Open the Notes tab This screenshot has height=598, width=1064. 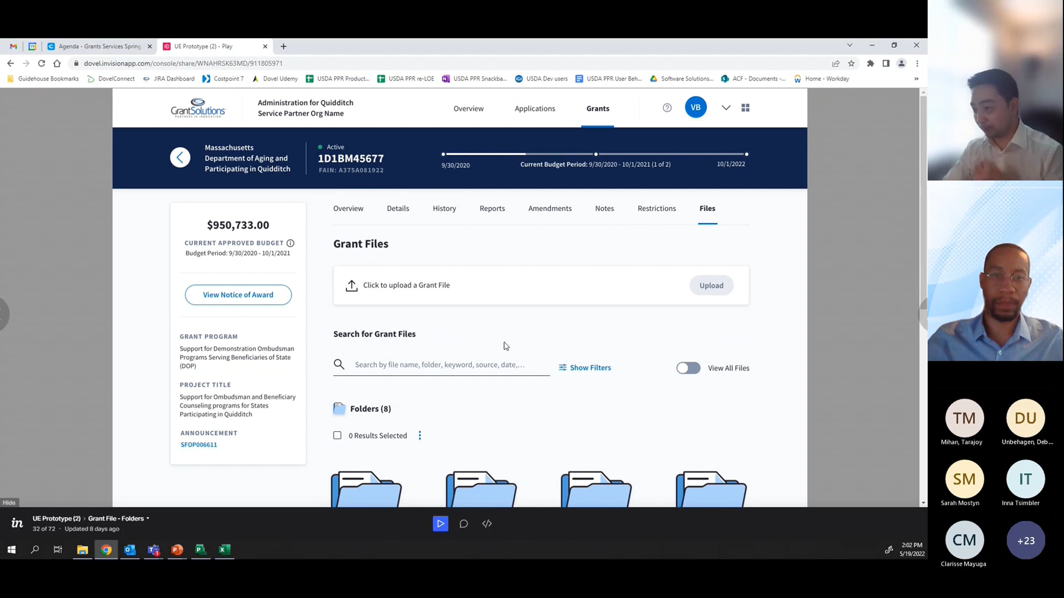(604, 208)
